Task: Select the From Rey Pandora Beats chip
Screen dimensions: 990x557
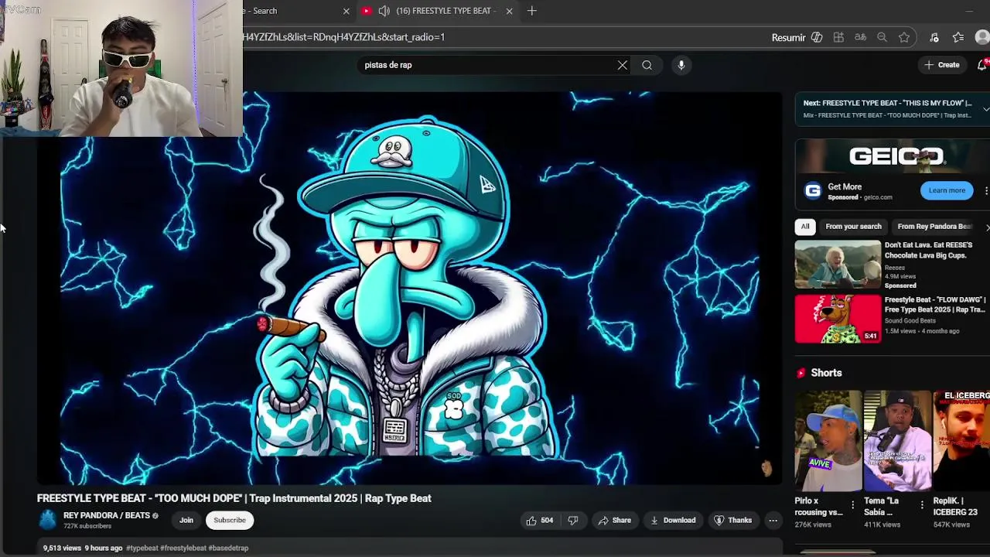Action: click(934, 227)
